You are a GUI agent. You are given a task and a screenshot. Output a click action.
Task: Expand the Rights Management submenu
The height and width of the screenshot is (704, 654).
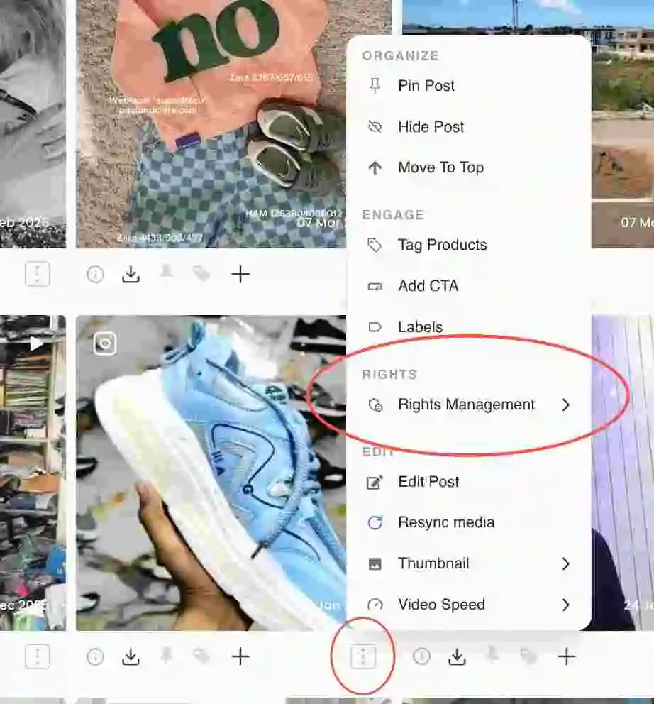(x=469, y=405)
